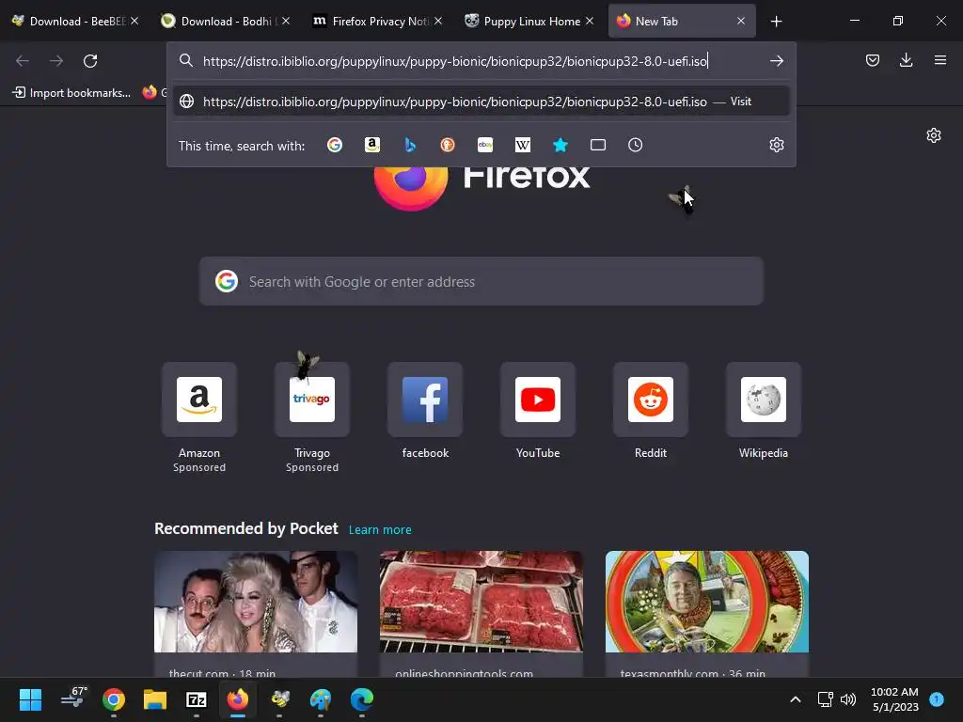The height and width of the screenshot is (722, 963).
Task: Search in Bookmarks with star icon
Action: [x=560, y=145]
